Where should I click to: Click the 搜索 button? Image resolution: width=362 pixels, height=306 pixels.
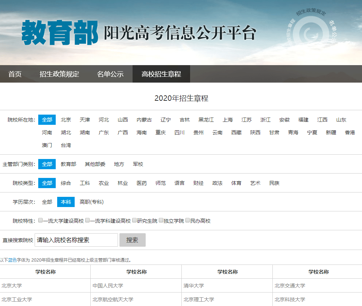tap(132, 240)
